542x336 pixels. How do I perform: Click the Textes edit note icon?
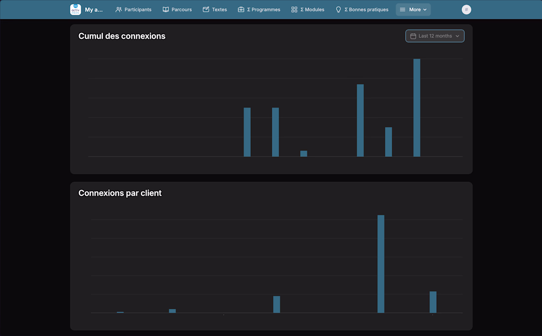click(206, 9)
